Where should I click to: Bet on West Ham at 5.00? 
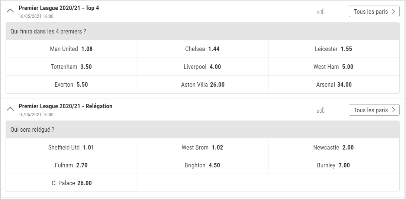coord(333,67)
